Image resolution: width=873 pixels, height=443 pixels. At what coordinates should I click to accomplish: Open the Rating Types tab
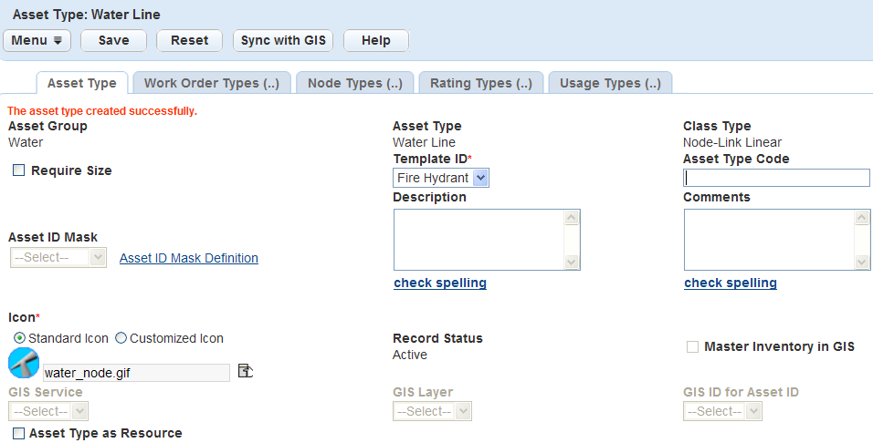(481, 83)
